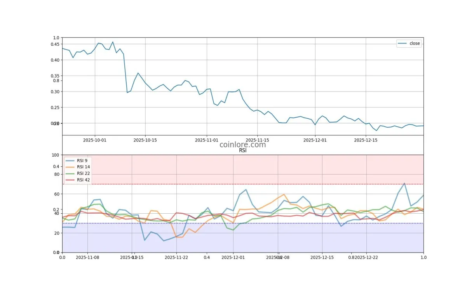Viewport: 474px width, 287px height.
Task: Expand the RSI legend panel
Action: click(x=77, y=170)
